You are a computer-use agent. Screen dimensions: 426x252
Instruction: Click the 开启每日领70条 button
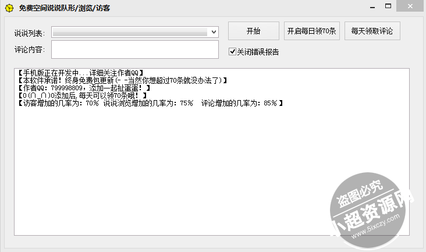point(311,31)
